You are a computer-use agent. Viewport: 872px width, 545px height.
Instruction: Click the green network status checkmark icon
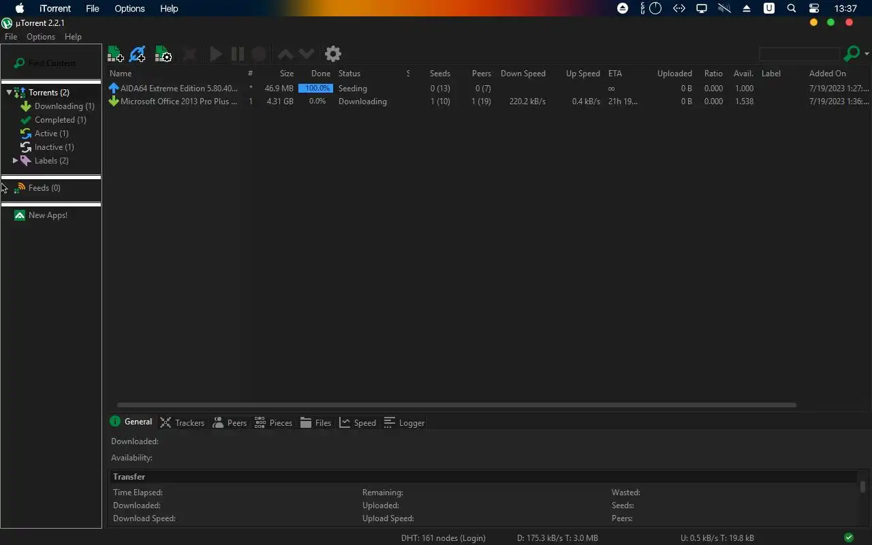click(x=848, y=538)
